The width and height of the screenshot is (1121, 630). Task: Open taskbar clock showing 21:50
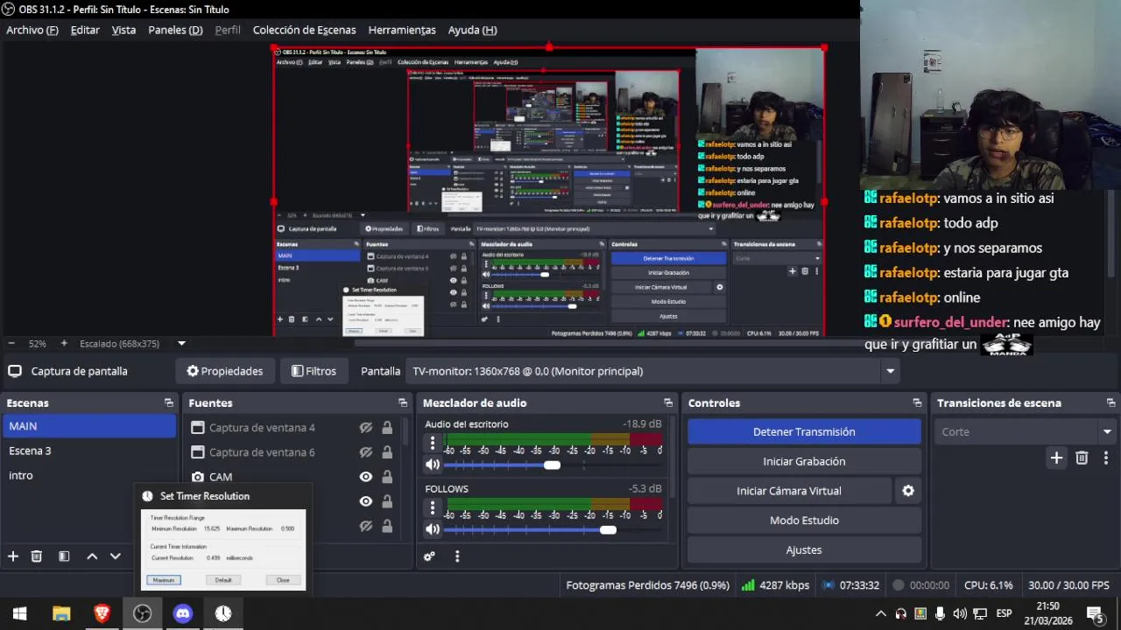click(x=1047, y=613)
